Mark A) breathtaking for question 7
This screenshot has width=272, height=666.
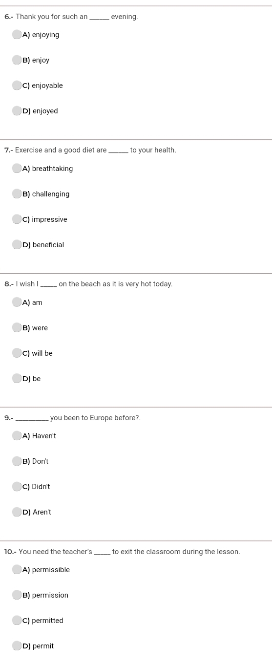[17, 169]
